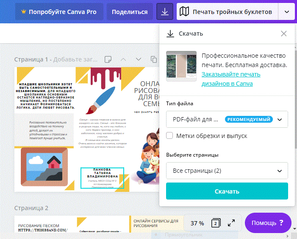Click the 37 % zoom level

[x=197, y=223]
